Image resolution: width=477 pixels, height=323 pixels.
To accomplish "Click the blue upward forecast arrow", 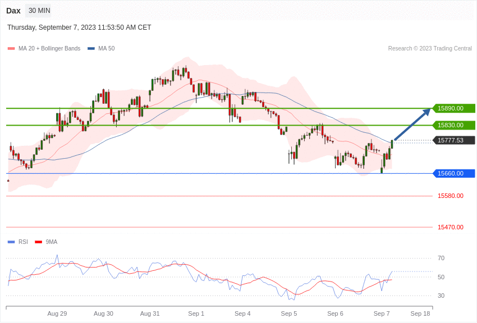I will [412, 124].
